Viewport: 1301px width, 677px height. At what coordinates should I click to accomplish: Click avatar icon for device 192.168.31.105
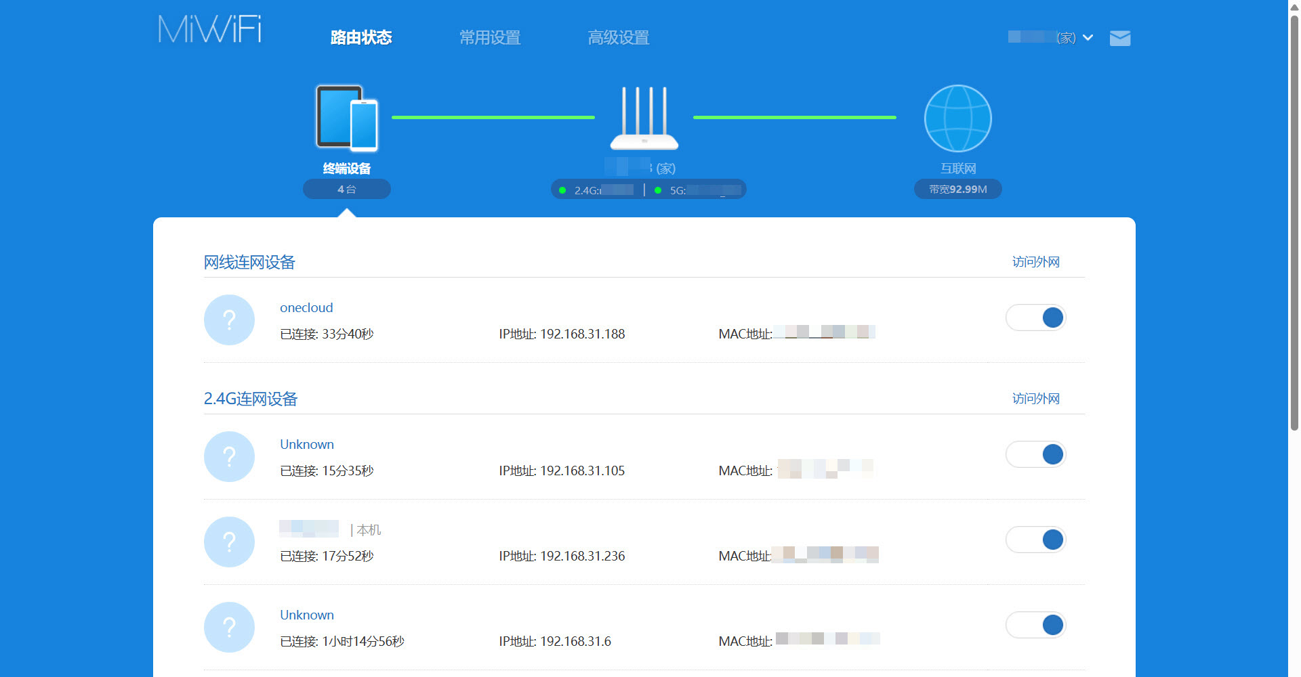(229, 456)
